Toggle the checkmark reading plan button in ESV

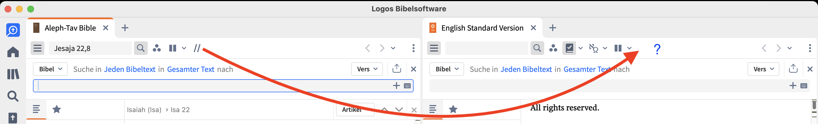click(x=570, y=48)
